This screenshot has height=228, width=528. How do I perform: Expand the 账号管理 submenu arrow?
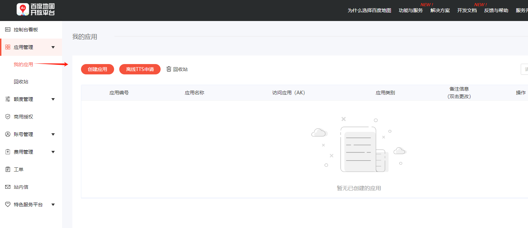(x=53, y=134)
